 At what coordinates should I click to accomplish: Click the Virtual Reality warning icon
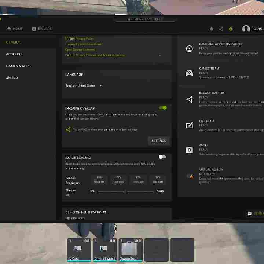coord(190,176)
